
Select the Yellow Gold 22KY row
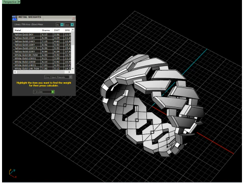42,51
